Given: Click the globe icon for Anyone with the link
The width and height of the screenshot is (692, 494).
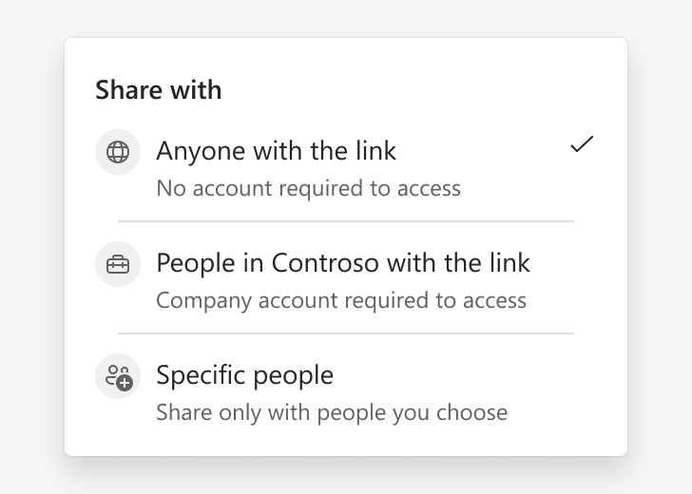Looking at the screenshot, I should tap(118, 152).
